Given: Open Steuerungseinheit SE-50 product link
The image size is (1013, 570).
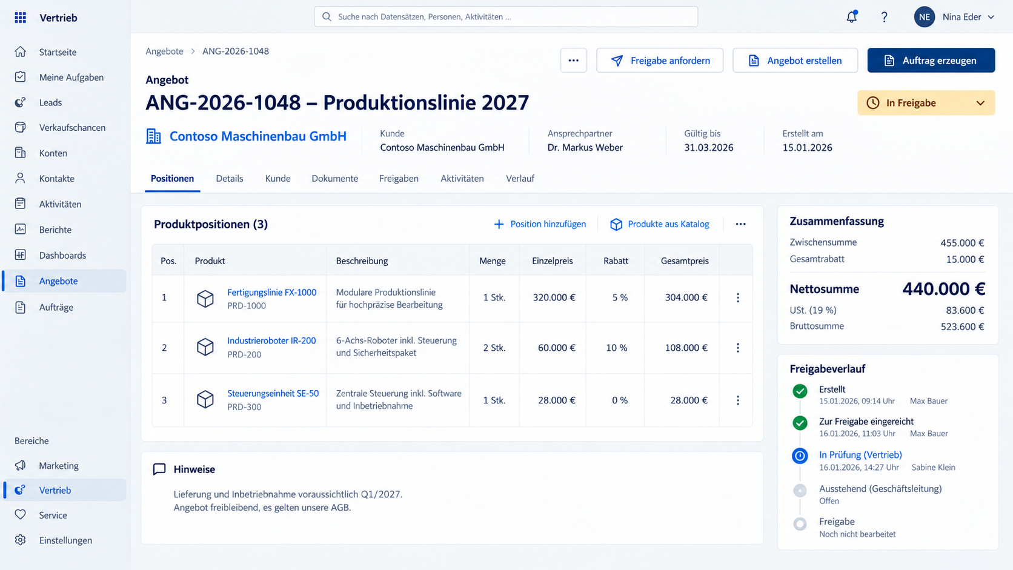Looking at the screenshot, I should (x=273, y=393).
